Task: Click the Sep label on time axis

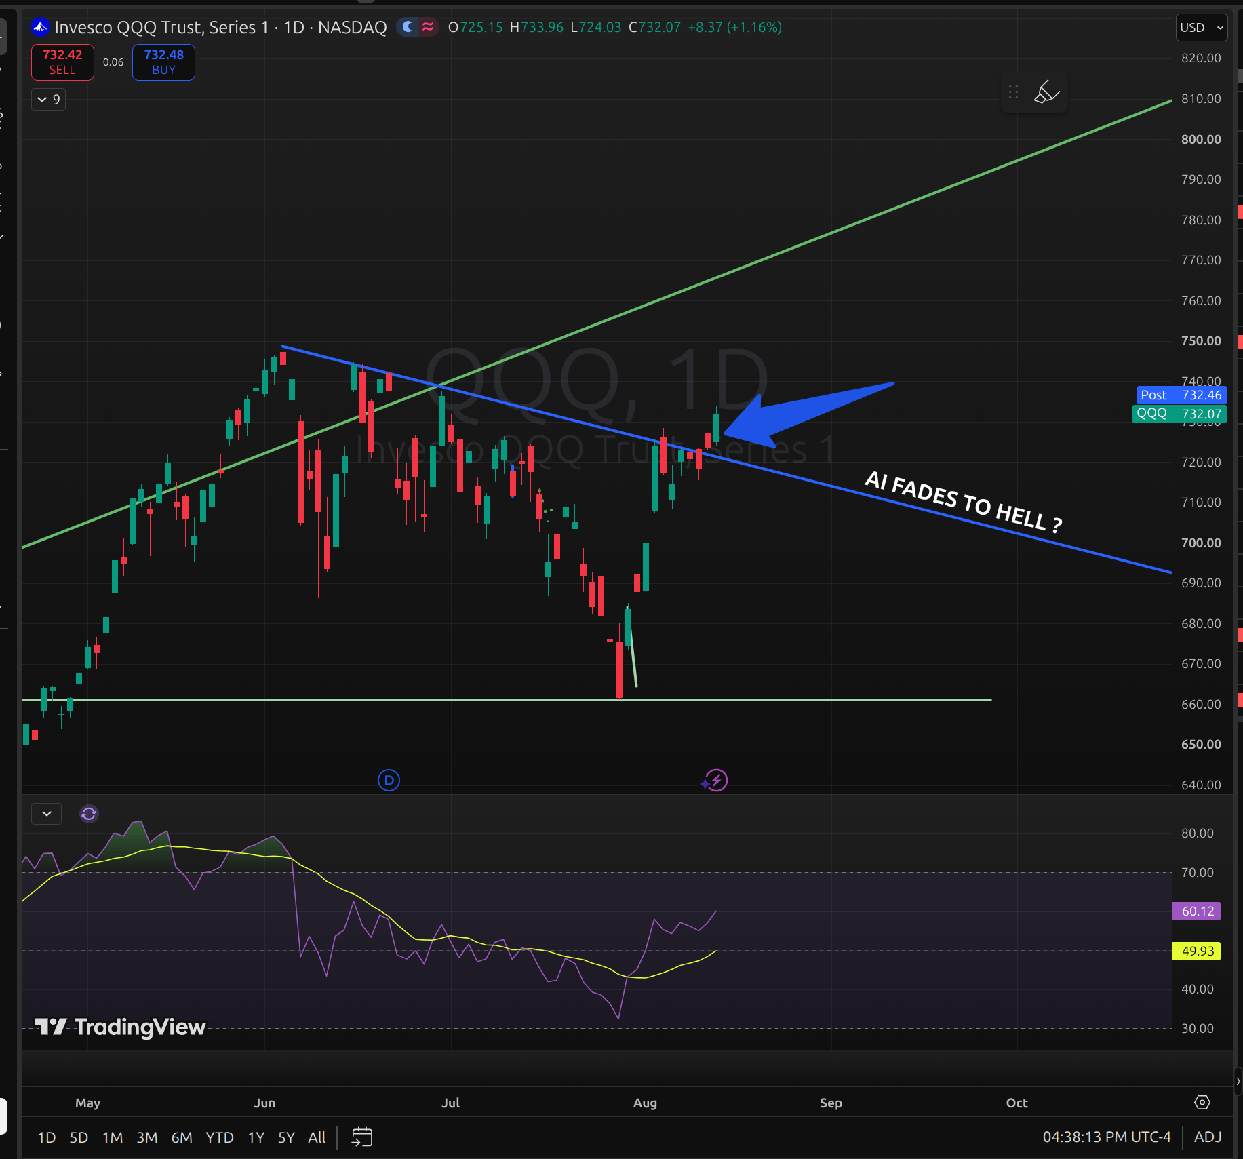Action: [x=831, y=1103]
